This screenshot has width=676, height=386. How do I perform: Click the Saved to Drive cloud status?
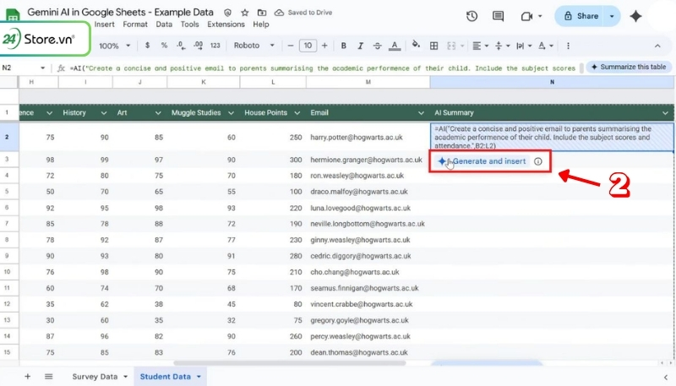click(303, 13)
